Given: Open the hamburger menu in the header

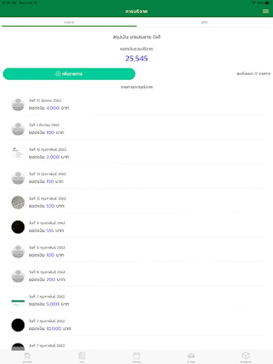Looking at the screenshot, I should coord(265,11).
